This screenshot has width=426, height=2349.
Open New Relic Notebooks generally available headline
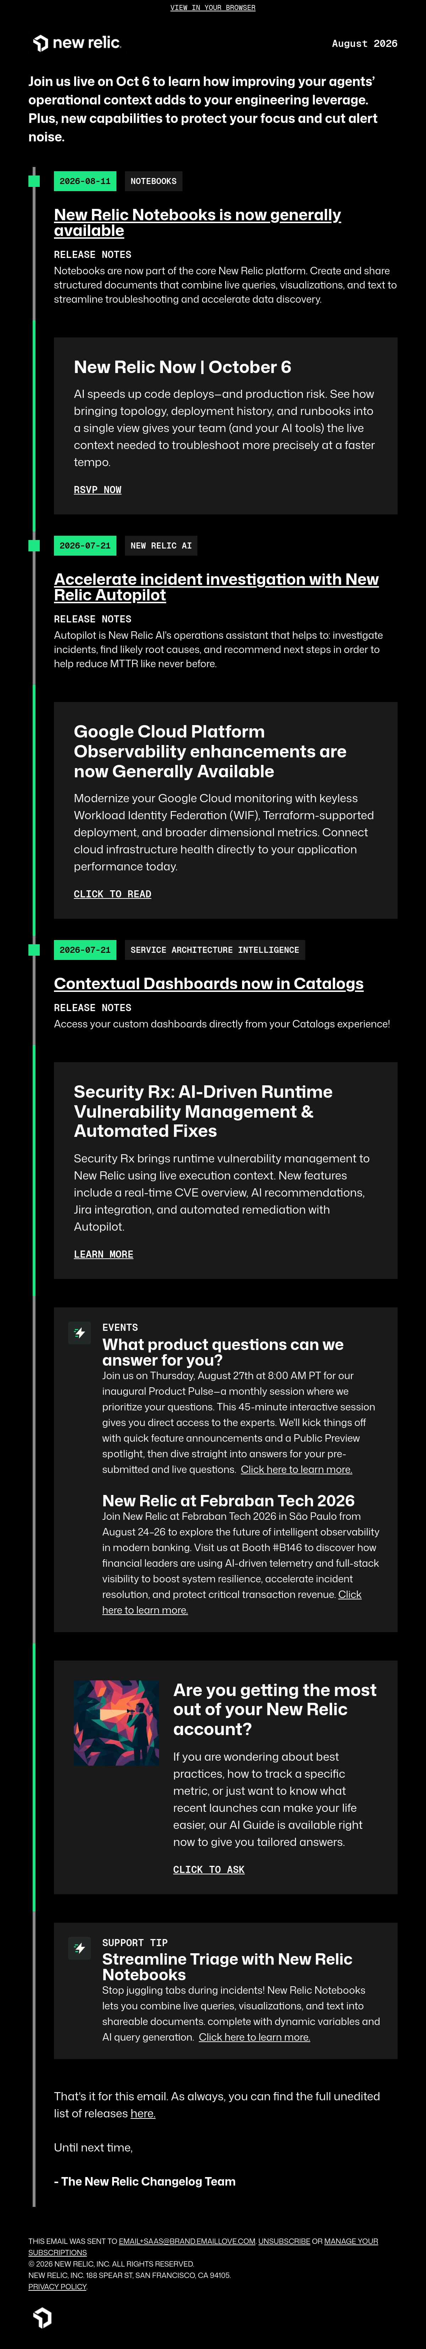point(197,222)
